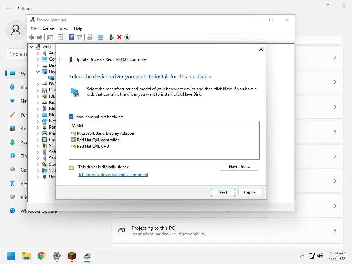
Task: Expand the DVD category chevron
Action: (x=38, y=84)
